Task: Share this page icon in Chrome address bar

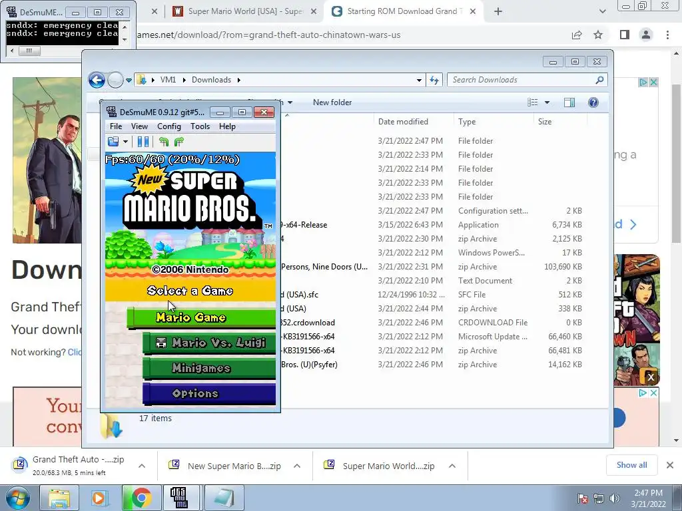Action: (577, 35)
